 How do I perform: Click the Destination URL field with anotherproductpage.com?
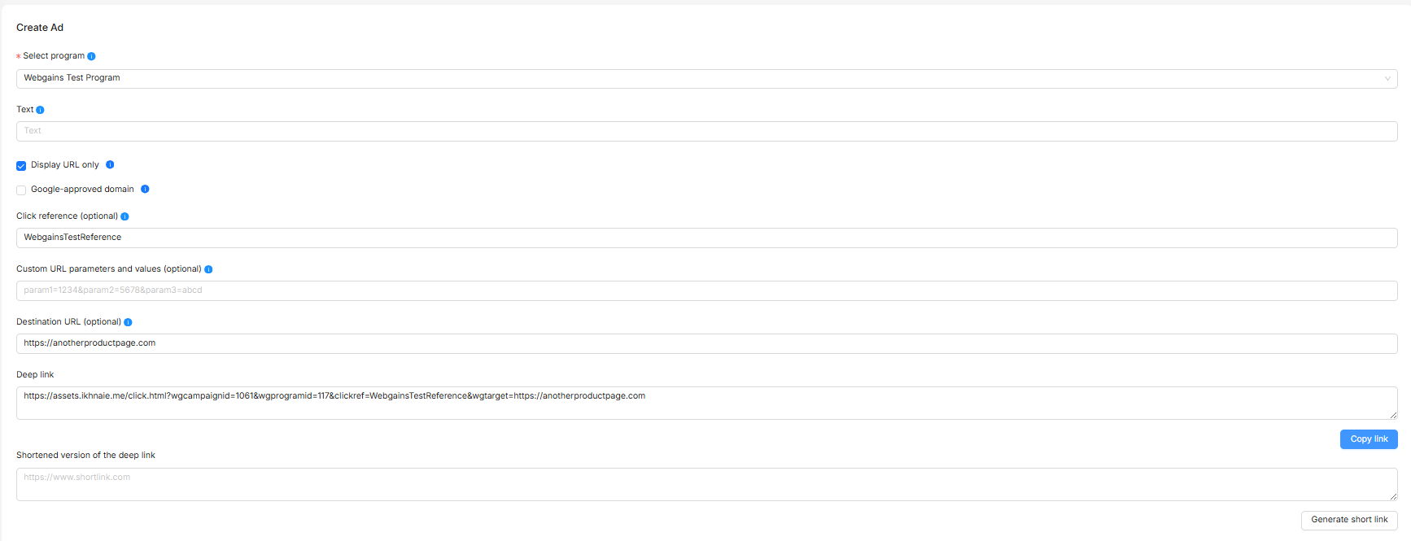pos(705,343)
